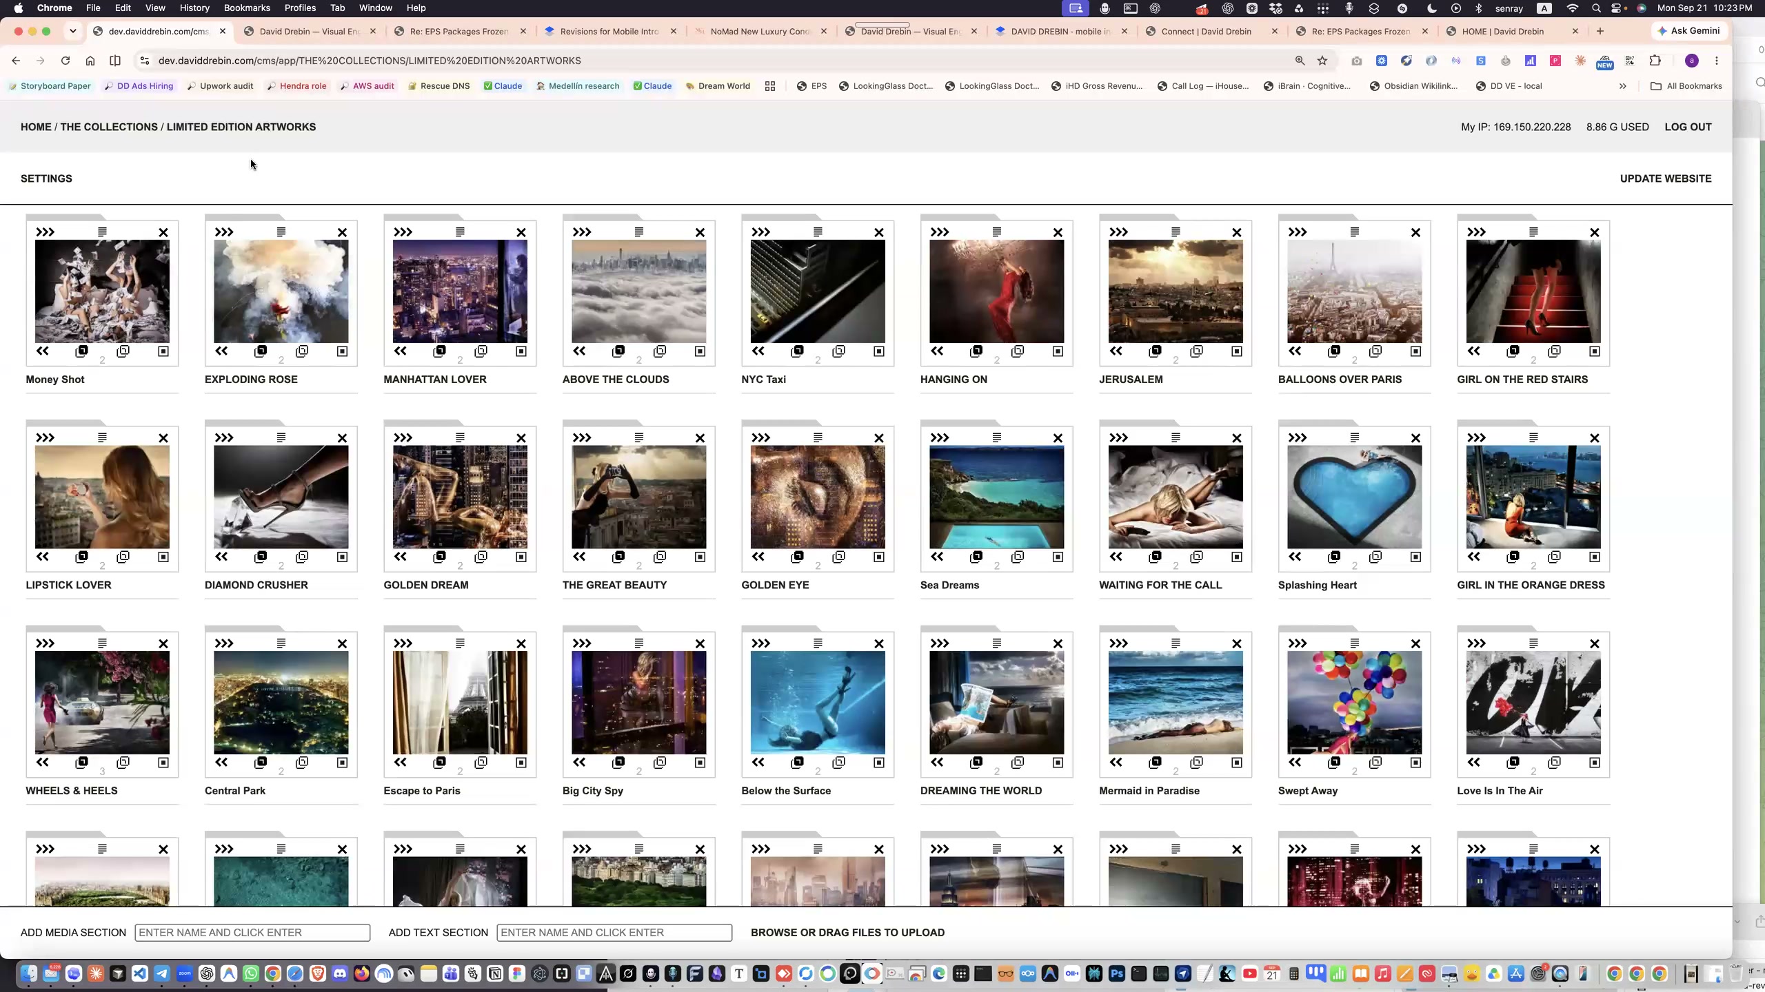
Task: Open the text lines icon on Splashing Heart
Action: tap(1355, 437)
